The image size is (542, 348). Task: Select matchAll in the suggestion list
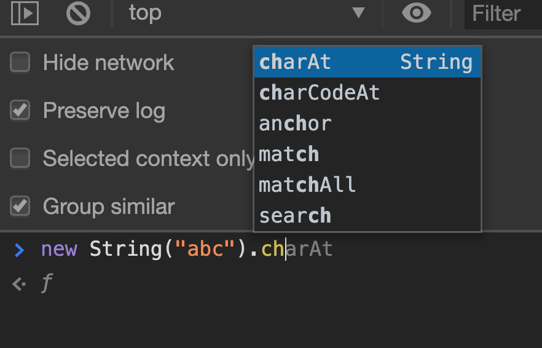point(366,185)
